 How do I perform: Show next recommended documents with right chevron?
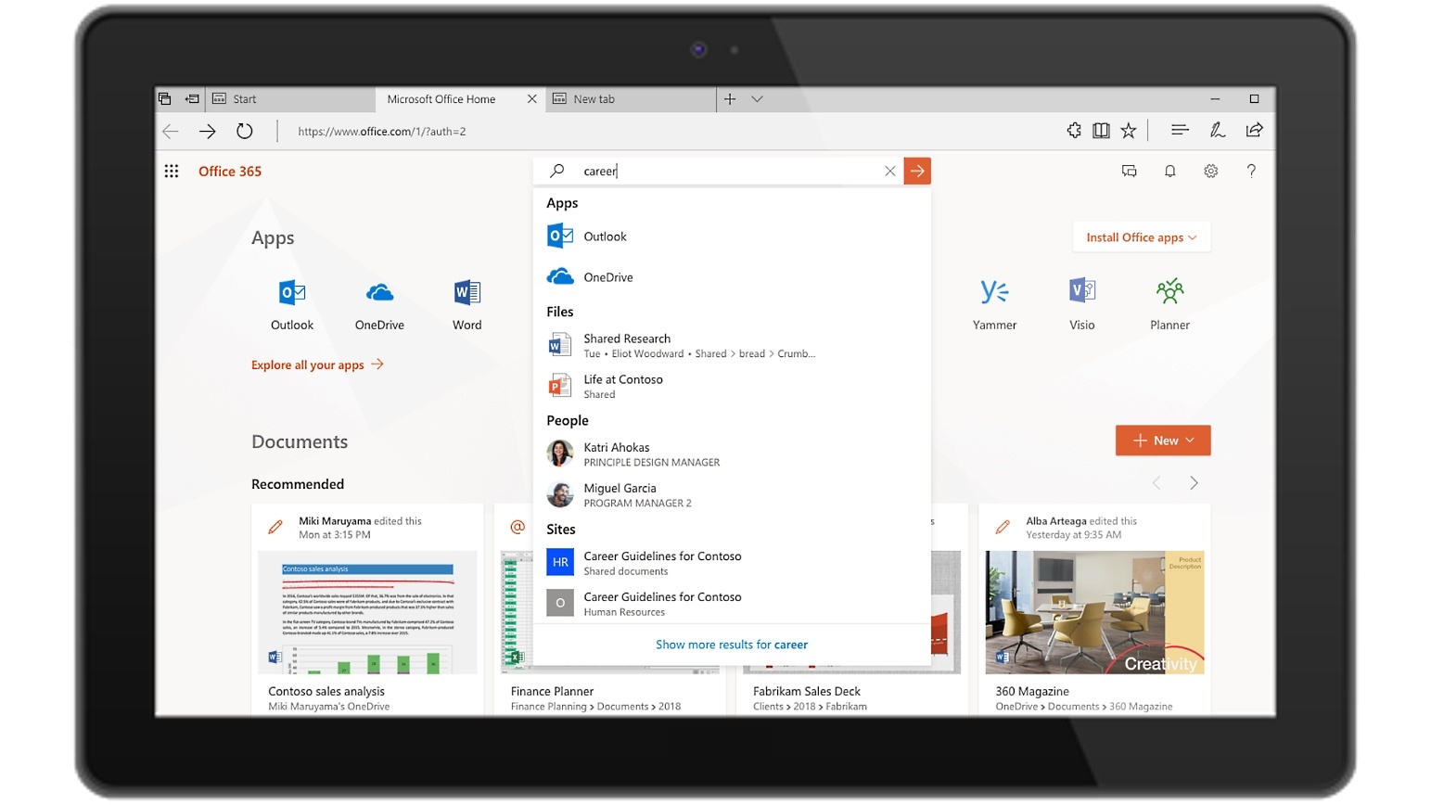tap(1194, 483)
